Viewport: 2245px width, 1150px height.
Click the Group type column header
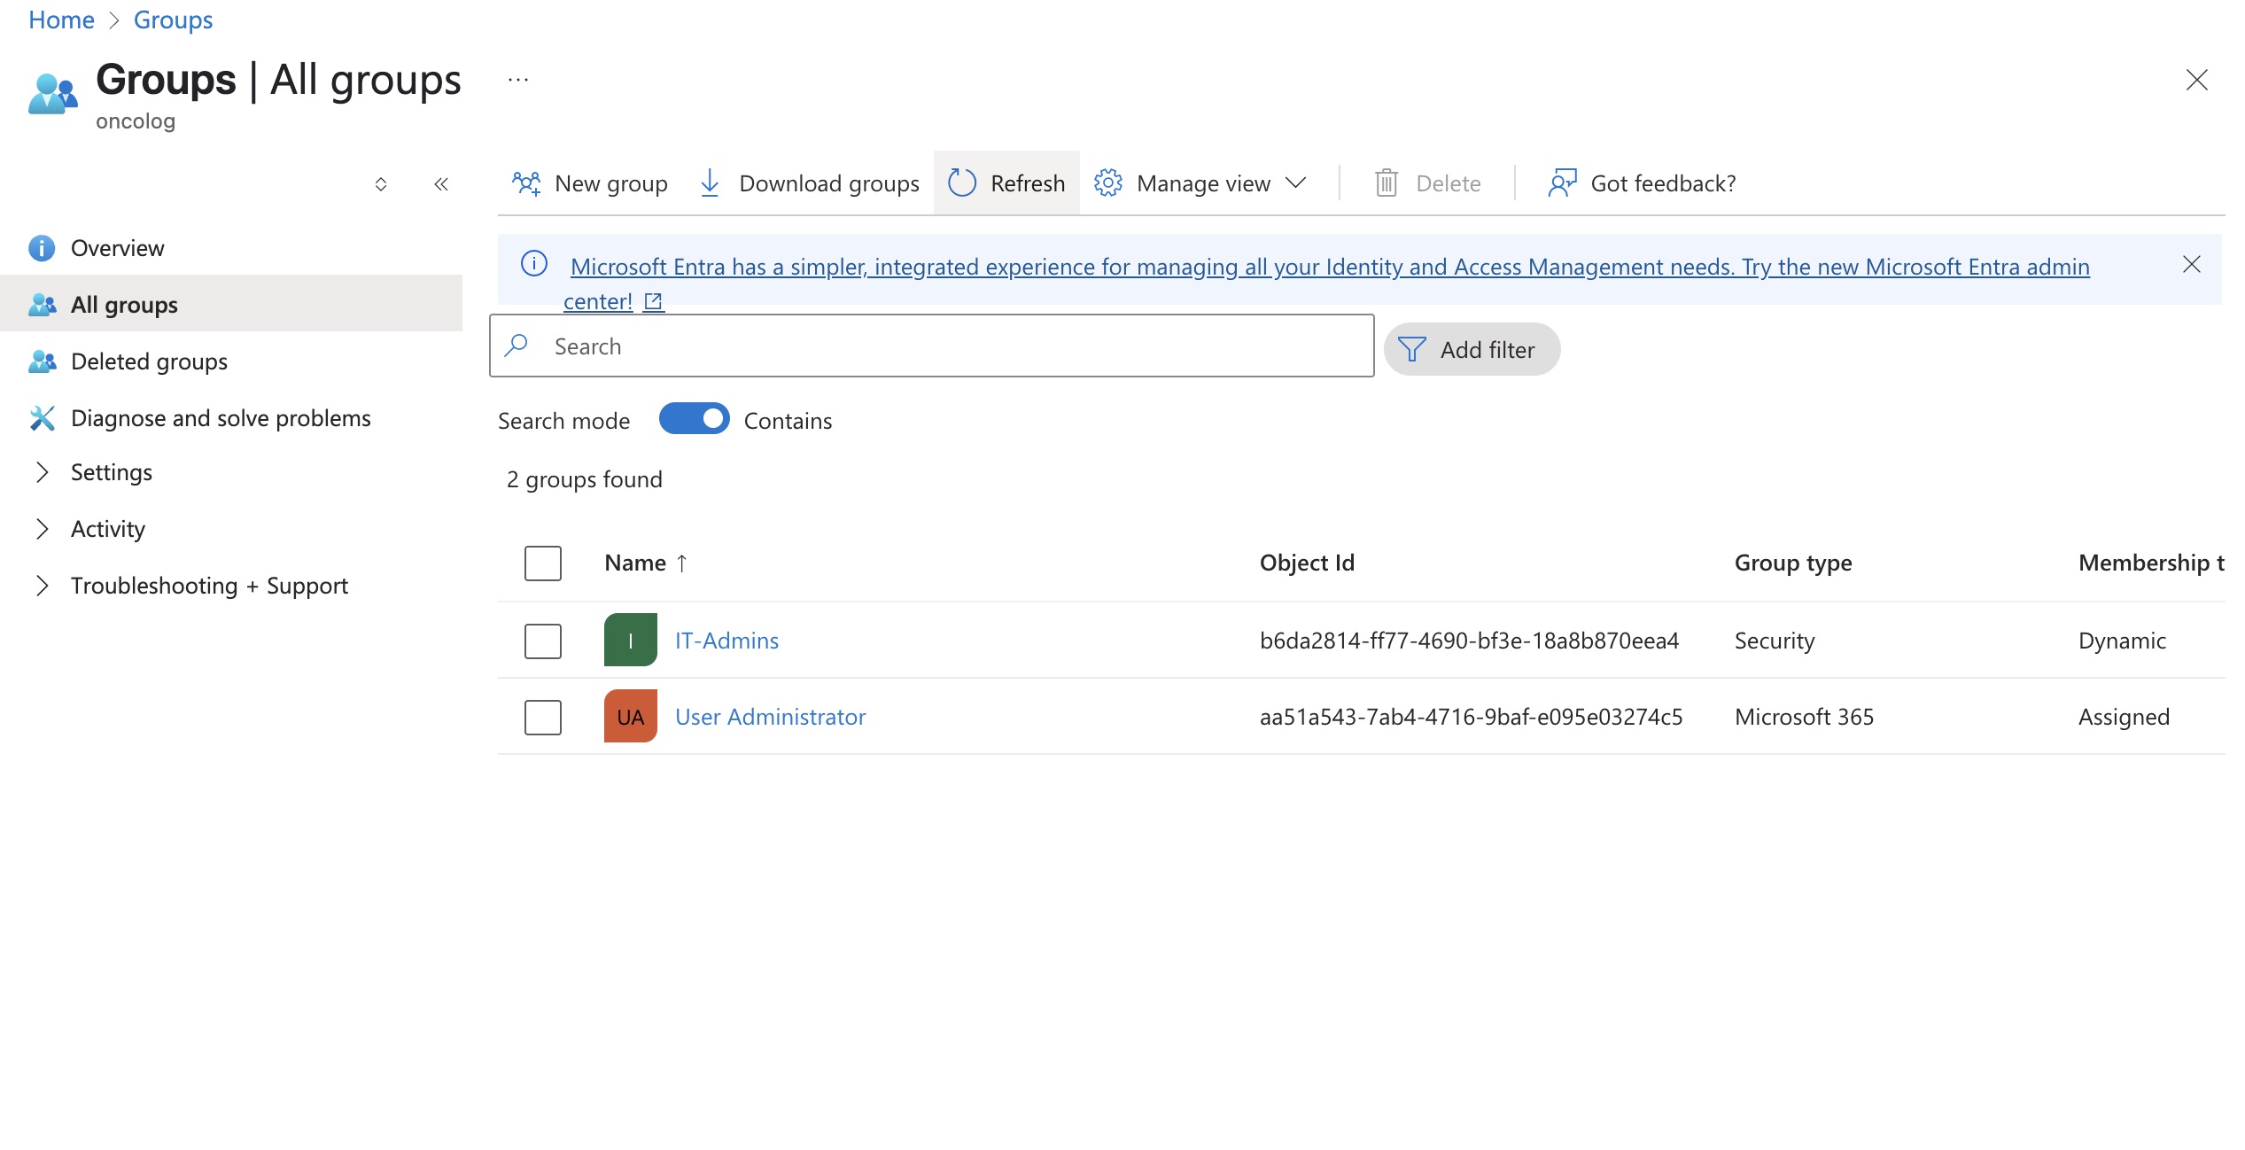1793,563
